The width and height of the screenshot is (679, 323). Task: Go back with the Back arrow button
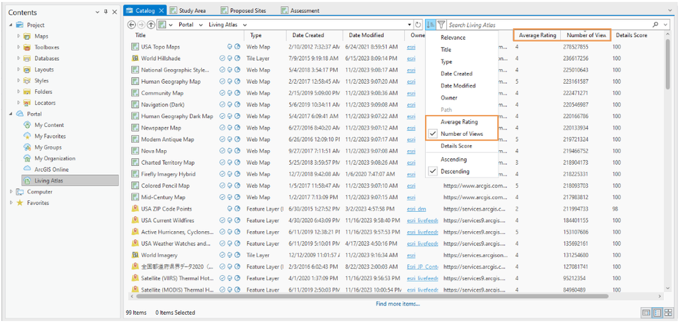coord(132,25)
